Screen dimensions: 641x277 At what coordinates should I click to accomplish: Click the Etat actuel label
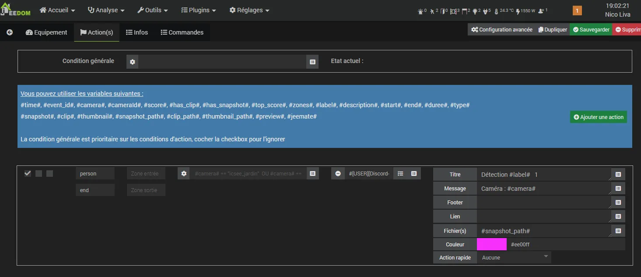tap(347, 61)
